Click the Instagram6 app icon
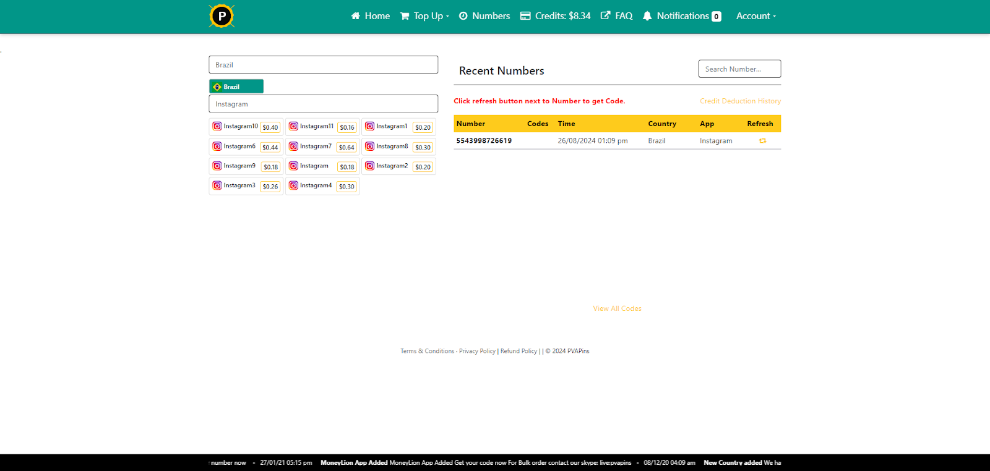Viewport: 990px width, 471px height. pos(217,146)
